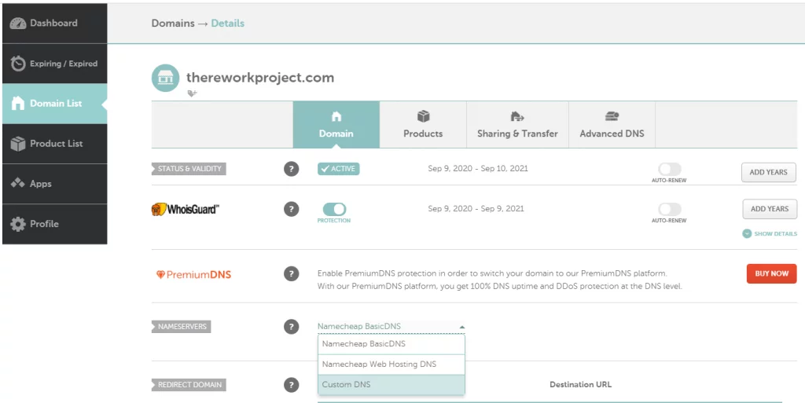805x403 pixels.
Task: Select Domain List in the sidebar
Action: [x=54, y=104]
